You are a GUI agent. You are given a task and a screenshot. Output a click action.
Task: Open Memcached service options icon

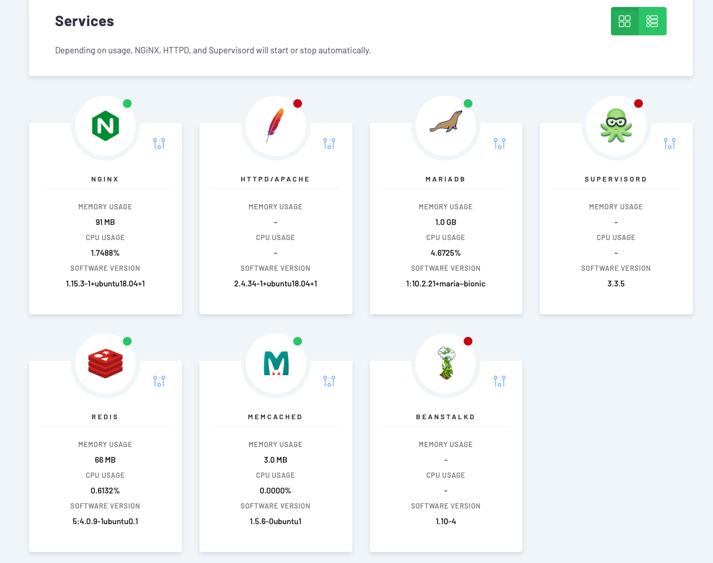[x=329, y=381]
